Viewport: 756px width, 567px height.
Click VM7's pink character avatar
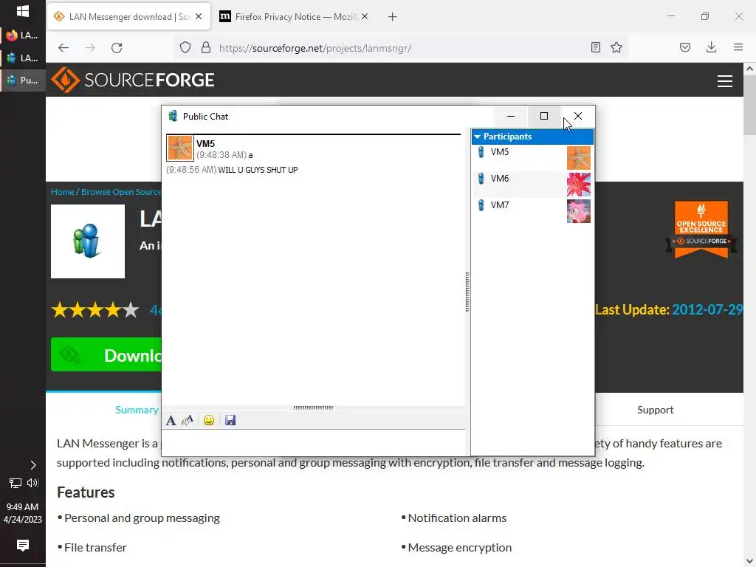(x=579, y=210)
